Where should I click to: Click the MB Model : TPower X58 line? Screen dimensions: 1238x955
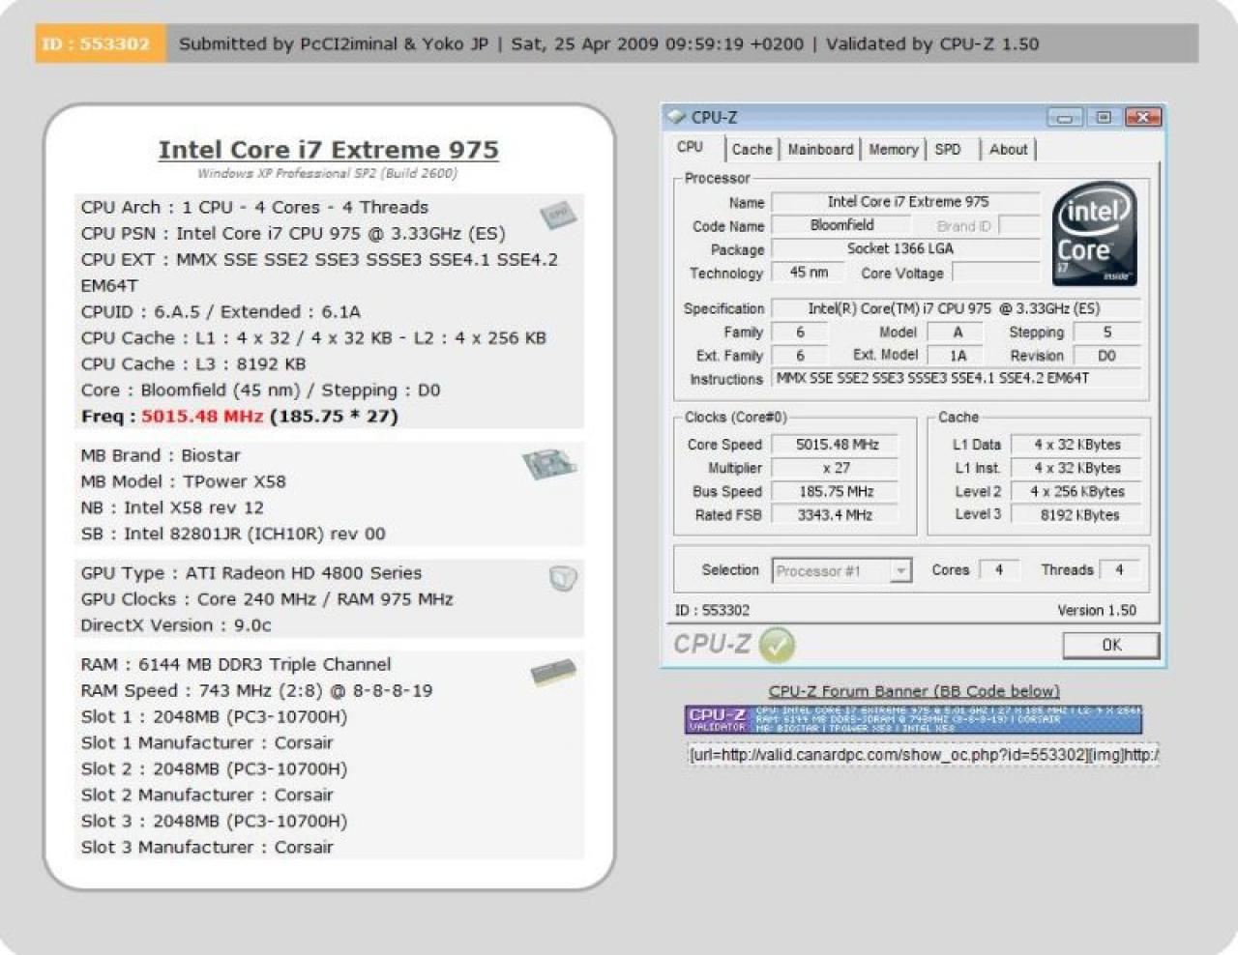(x=183, y=481)
